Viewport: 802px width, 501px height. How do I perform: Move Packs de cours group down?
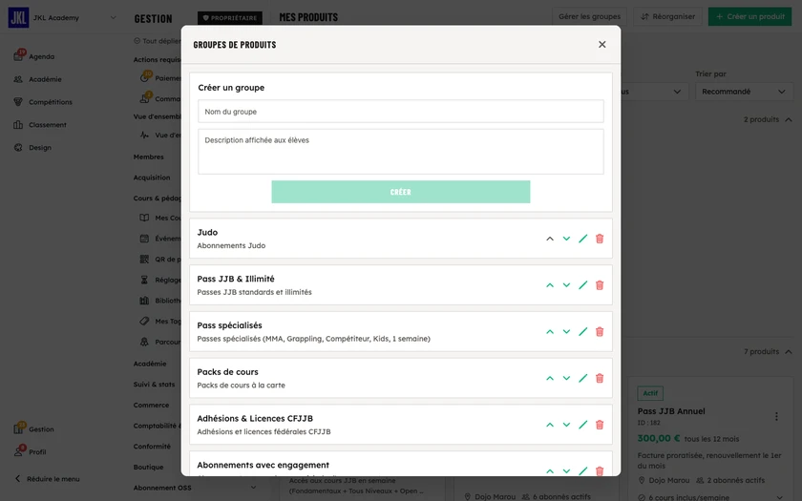(x=566, y=378)
